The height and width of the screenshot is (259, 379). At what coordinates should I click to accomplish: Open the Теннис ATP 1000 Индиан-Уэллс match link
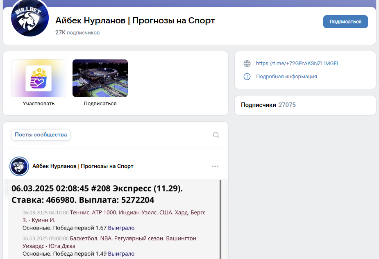pos(137,213)
